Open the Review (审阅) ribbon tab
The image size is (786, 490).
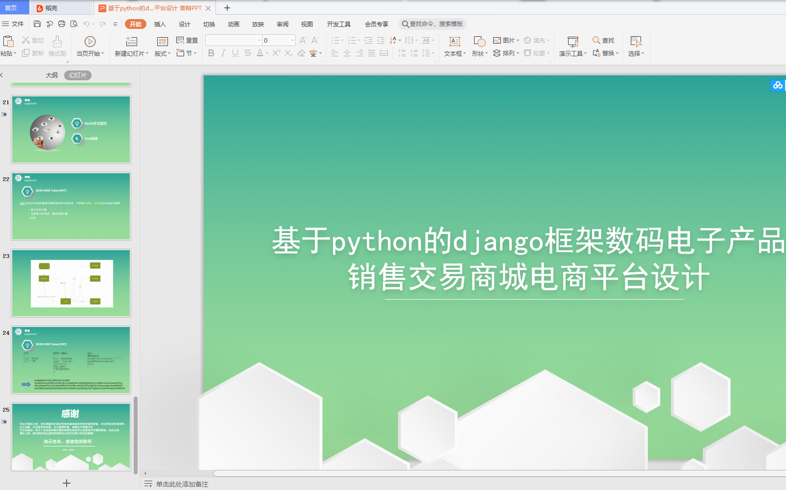click(x=283, y=24)
